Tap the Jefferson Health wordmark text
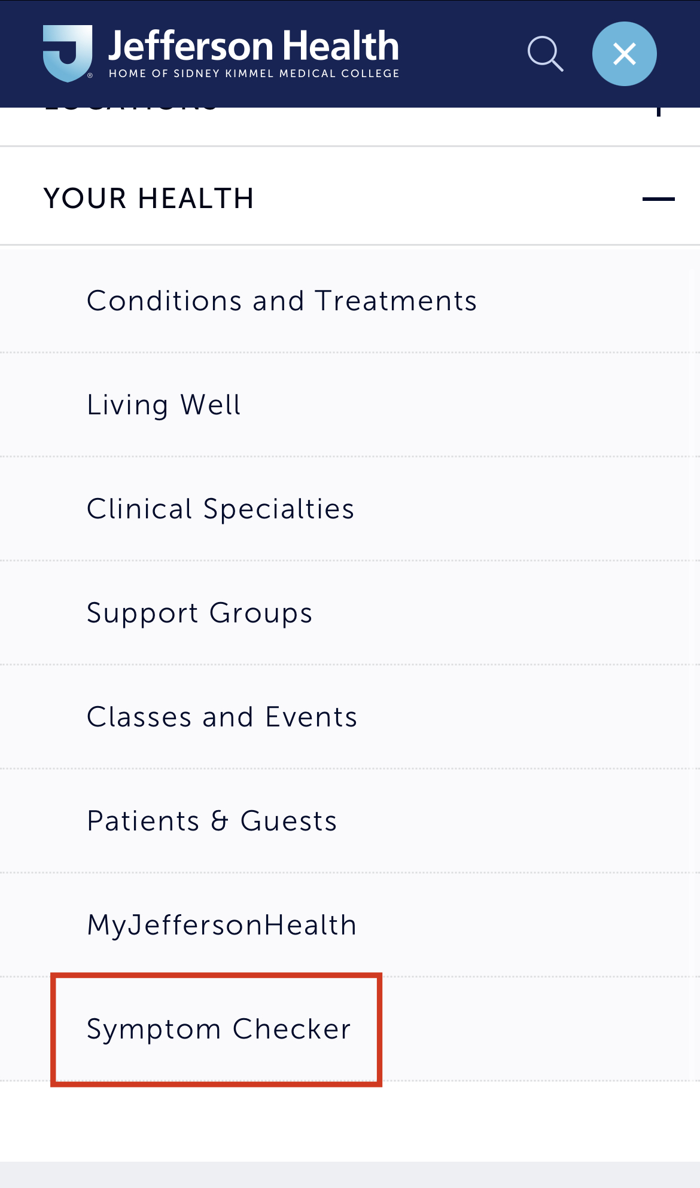The width and height of the screenshot is (700, 1188). (253, 46)
